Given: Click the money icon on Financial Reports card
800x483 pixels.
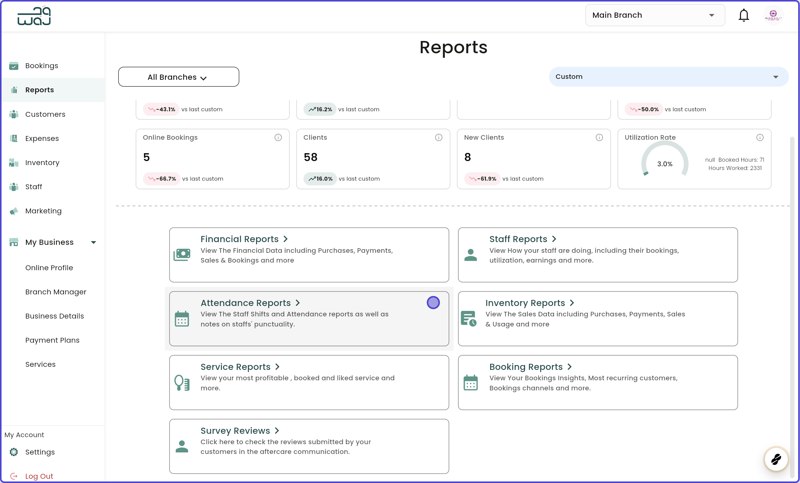Looking at the screenshot, I should pyautogui.click(x=182, y=255).
